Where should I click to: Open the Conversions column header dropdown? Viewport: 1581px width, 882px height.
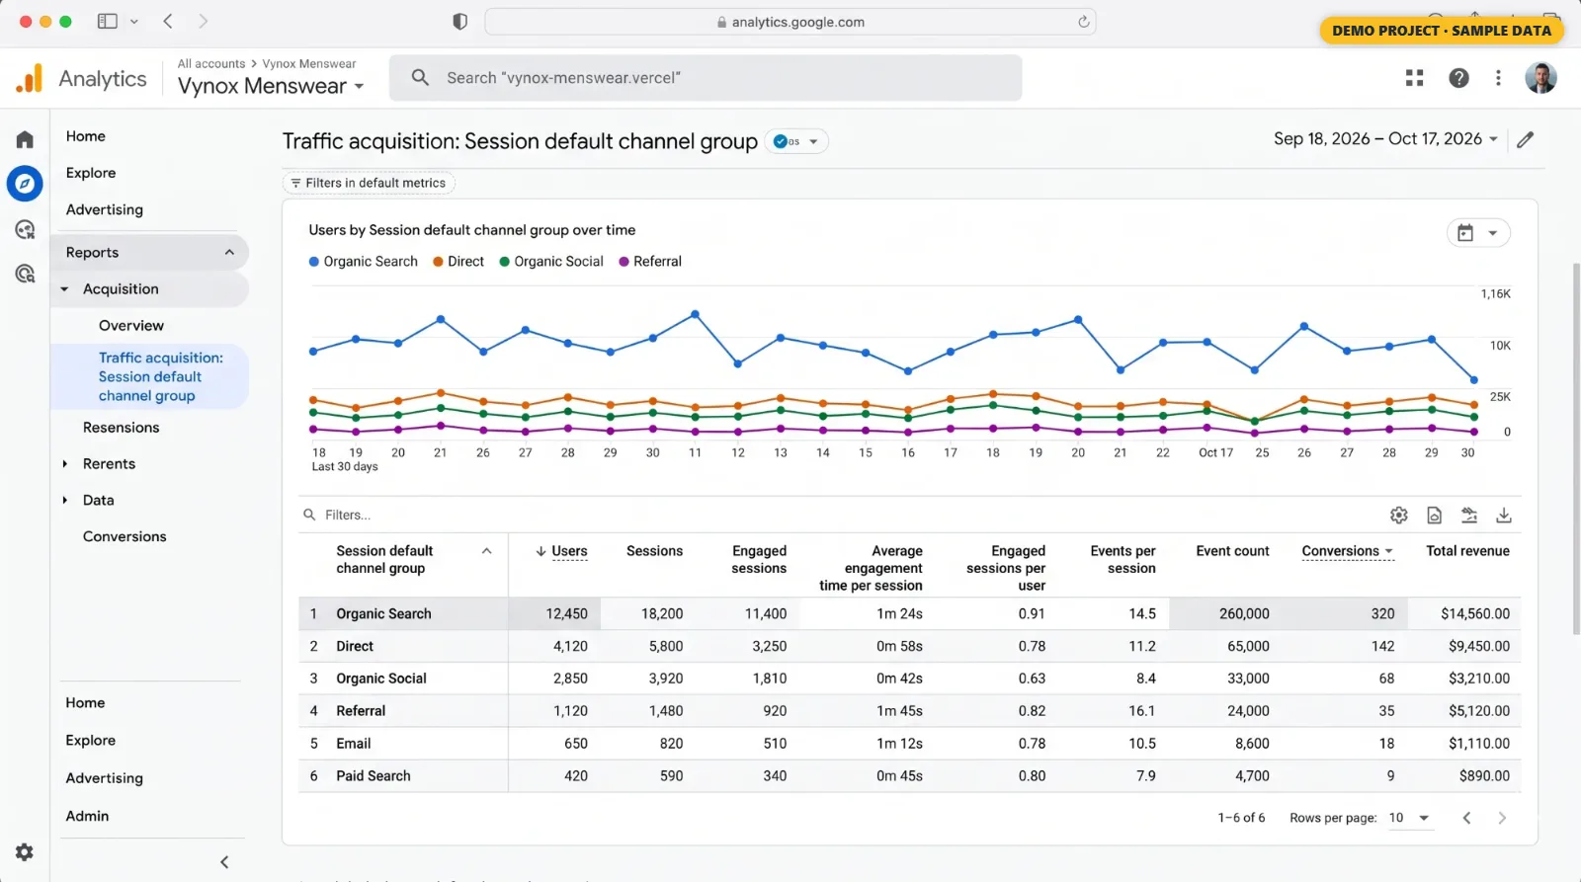point(1348,551)
